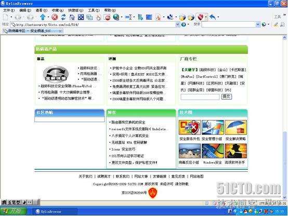Click the first yellow-blue globe toolbar icon
This screenshot has height=216, width=288.
coord(182,17)
